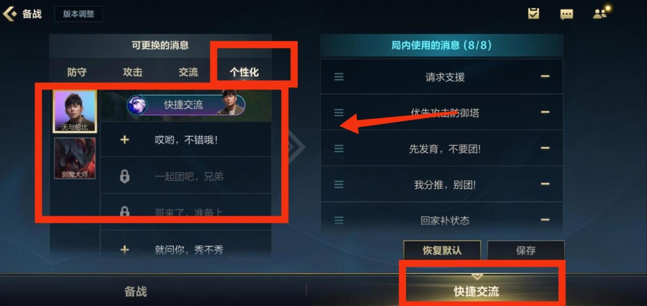Remove 请求支援 using its minus icon
Viewport: 647px width, 306px height.
(x=545, y=76)
